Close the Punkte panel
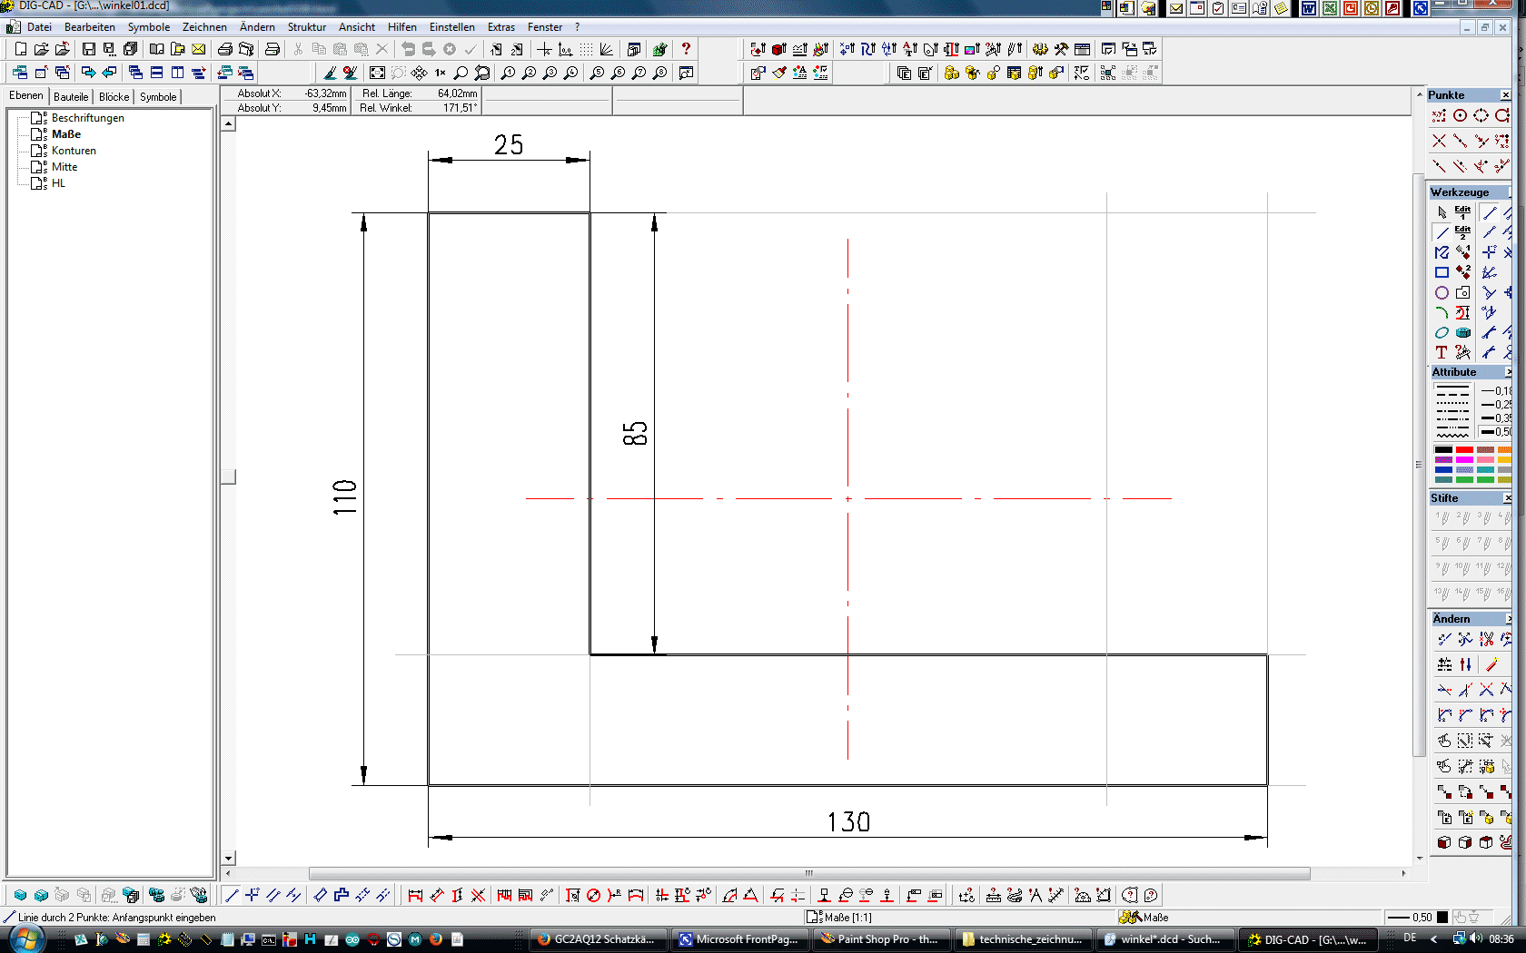The height and width of the screenshot is (953, 1526). coord(1505,95)
